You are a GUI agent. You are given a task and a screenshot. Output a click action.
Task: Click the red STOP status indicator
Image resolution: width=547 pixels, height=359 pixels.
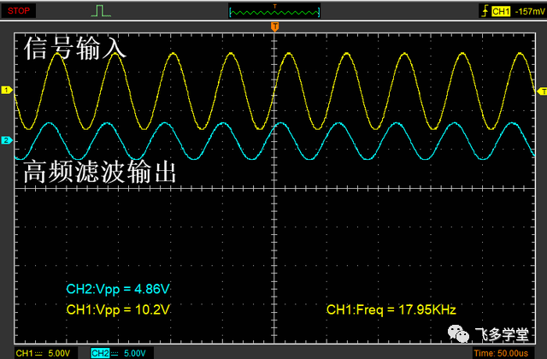(19, 11)
